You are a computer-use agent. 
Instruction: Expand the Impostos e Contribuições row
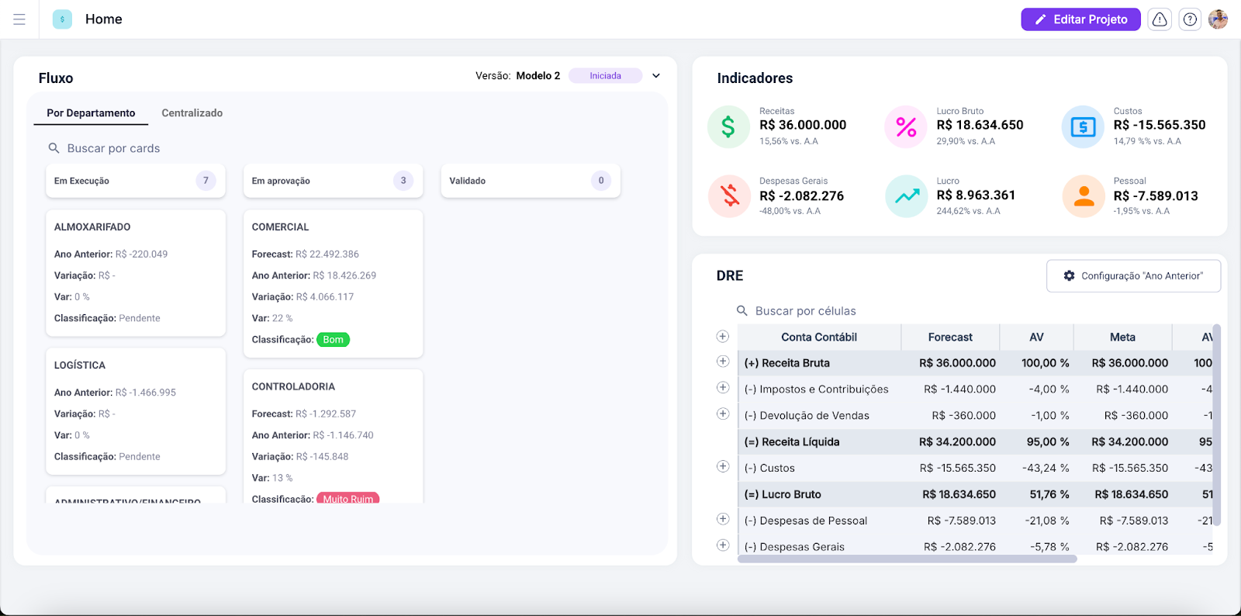[723, 388]
